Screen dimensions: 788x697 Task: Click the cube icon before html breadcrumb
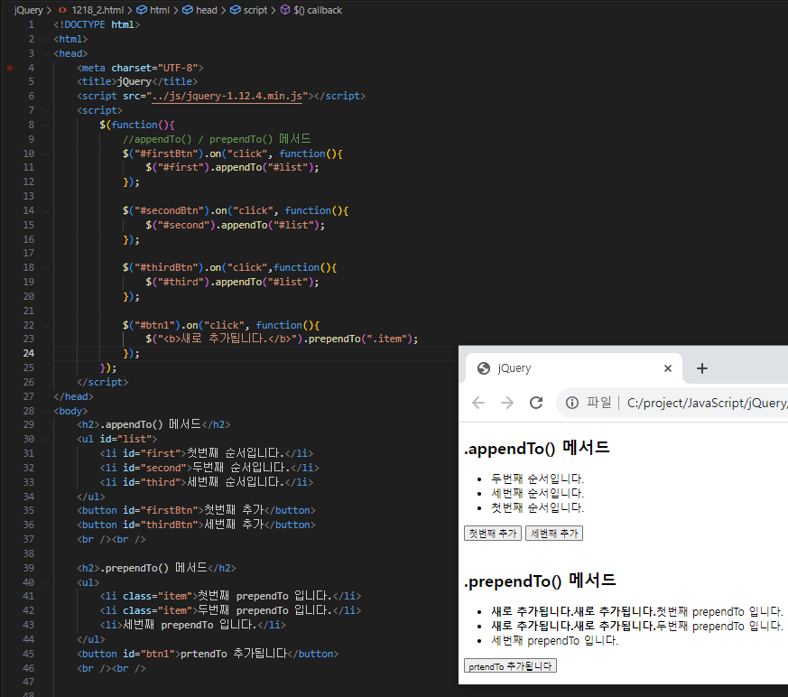[143, 10]
